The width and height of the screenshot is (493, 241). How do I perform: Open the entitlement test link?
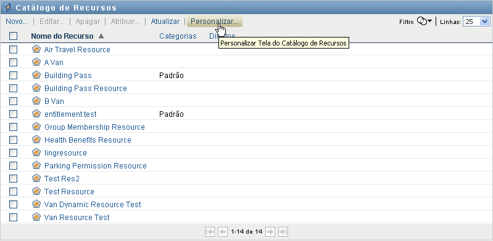pos(70,114)
